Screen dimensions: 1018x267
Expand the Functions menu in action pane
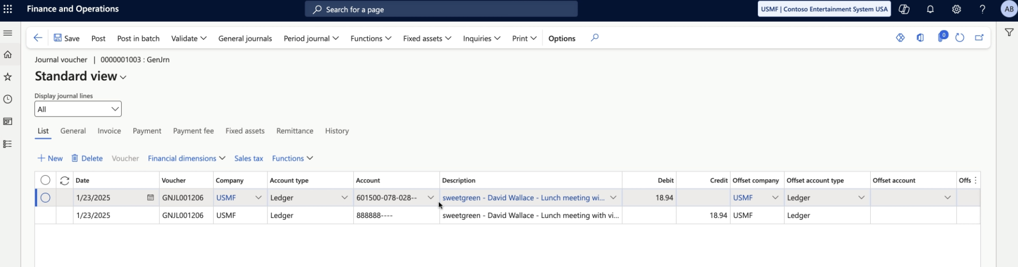[371, 38]
